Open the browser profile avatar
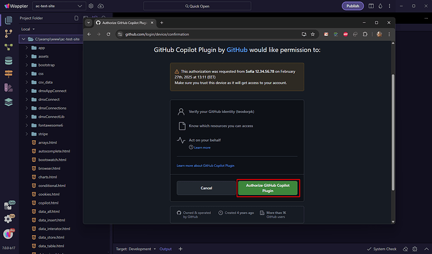The image size is (432, 254). tap(379, 34)
